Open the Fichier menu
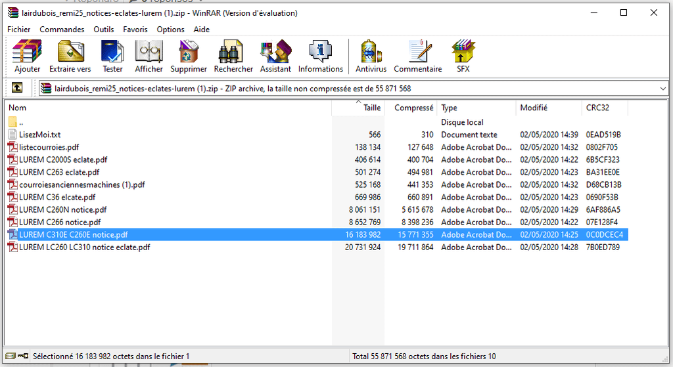Viewport: 673px width, 367px height. [19, 30]
